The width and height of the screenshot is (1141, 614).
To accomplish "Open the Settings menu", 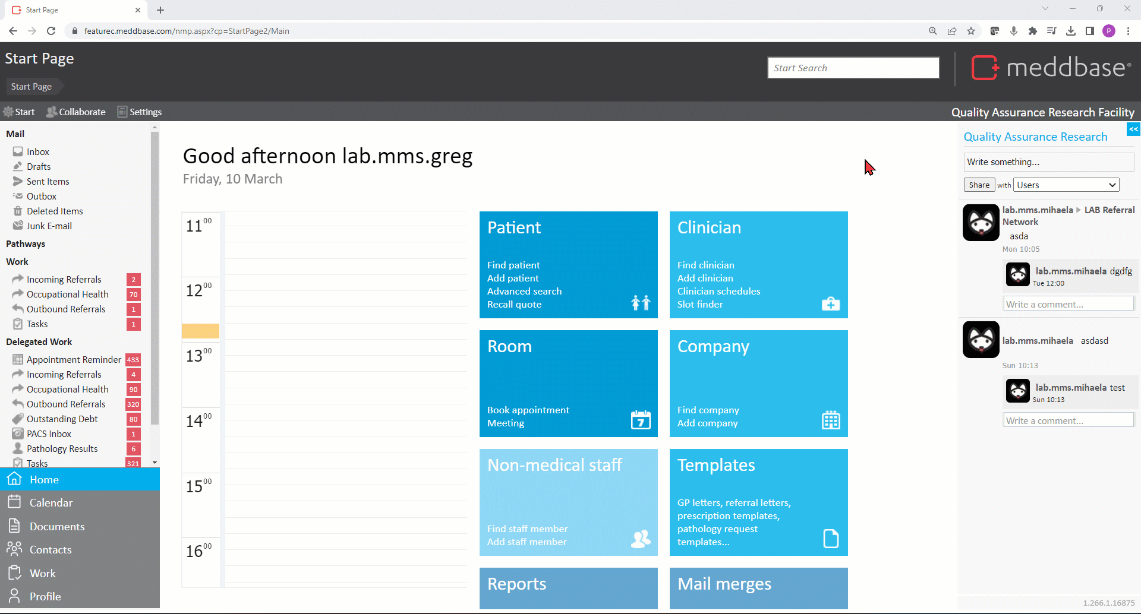I will click(x=140, y=112).
